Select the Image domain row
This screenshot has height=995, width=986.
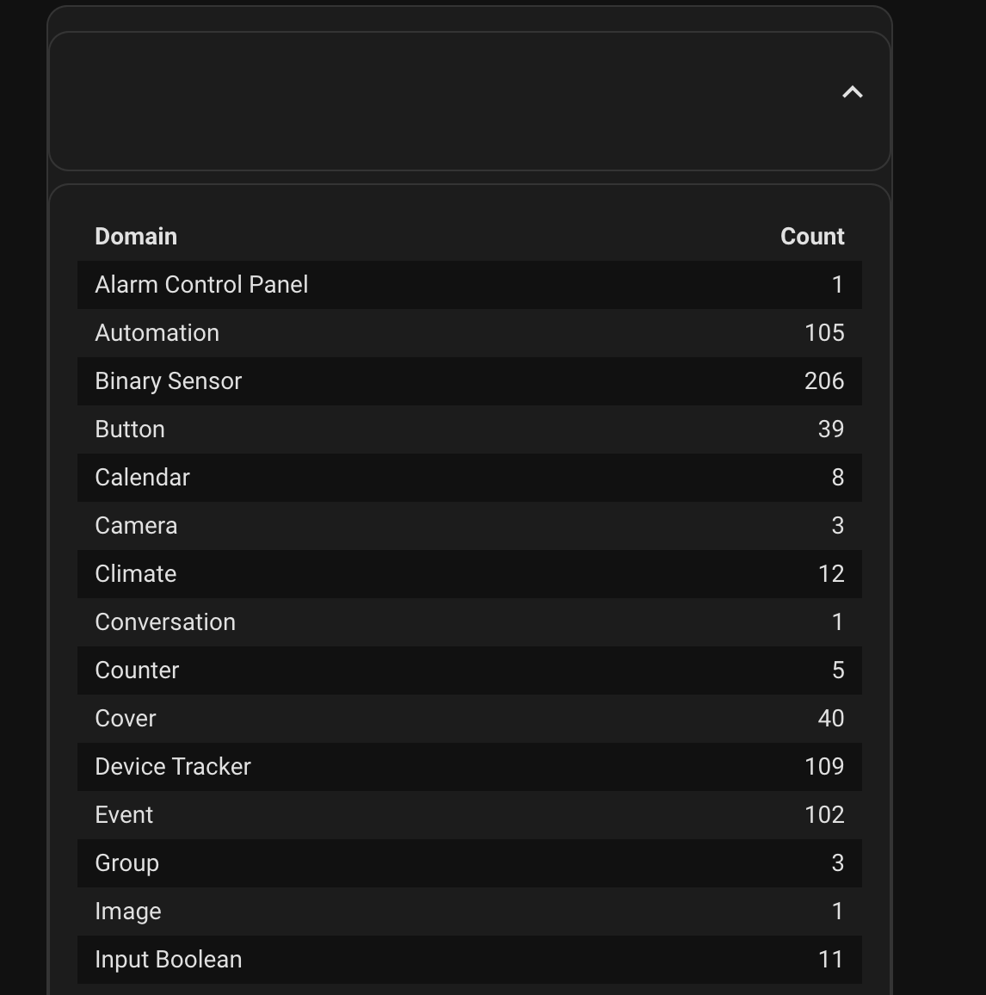point(470,912)
